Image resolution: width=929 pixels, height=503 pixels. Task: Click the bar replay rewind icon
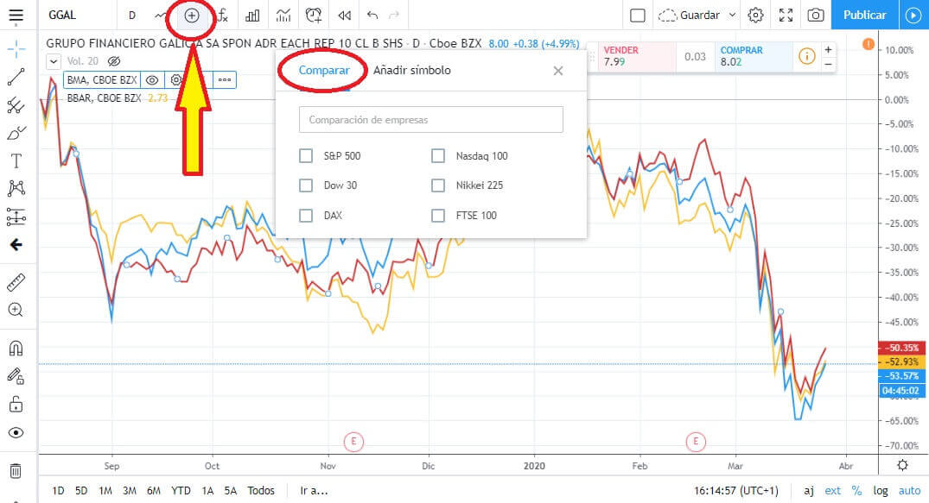[344, 16]
